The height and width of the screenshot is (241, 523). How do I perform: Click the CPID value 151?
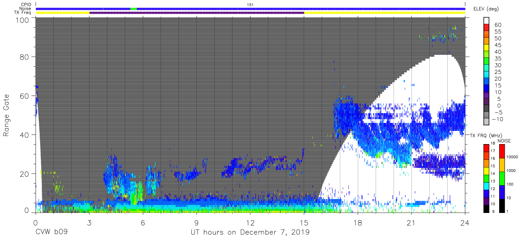(x=250, y=5)
